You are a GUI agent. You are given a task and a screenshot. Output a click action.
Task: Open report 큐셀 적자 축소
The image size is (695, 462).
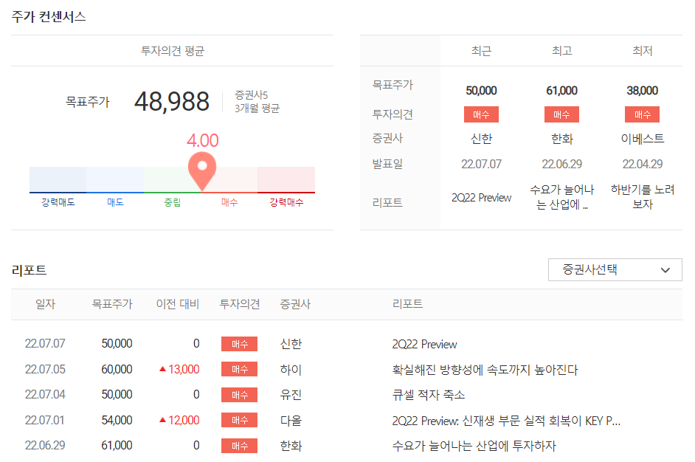(x=428, y=395)
